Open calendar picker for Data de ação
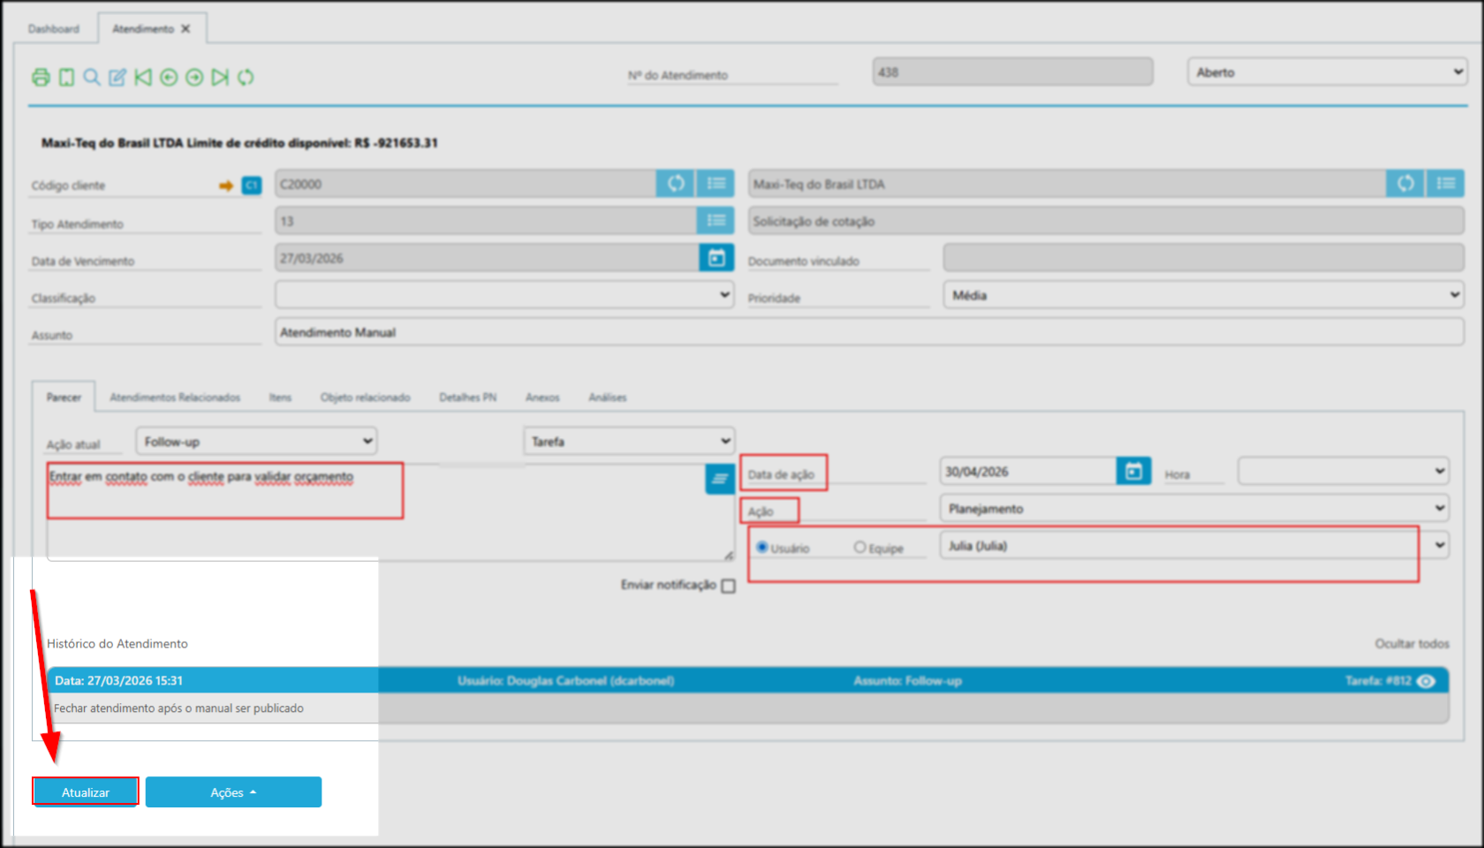Screen dimensions: 1484x848 pyautogui.click(x=1133, y=472)
